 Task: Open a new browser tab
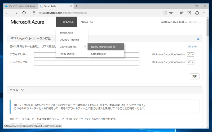[76, 6]
